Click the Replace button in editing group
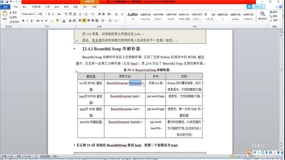The image size is (285, 160). tap(273, 16)
